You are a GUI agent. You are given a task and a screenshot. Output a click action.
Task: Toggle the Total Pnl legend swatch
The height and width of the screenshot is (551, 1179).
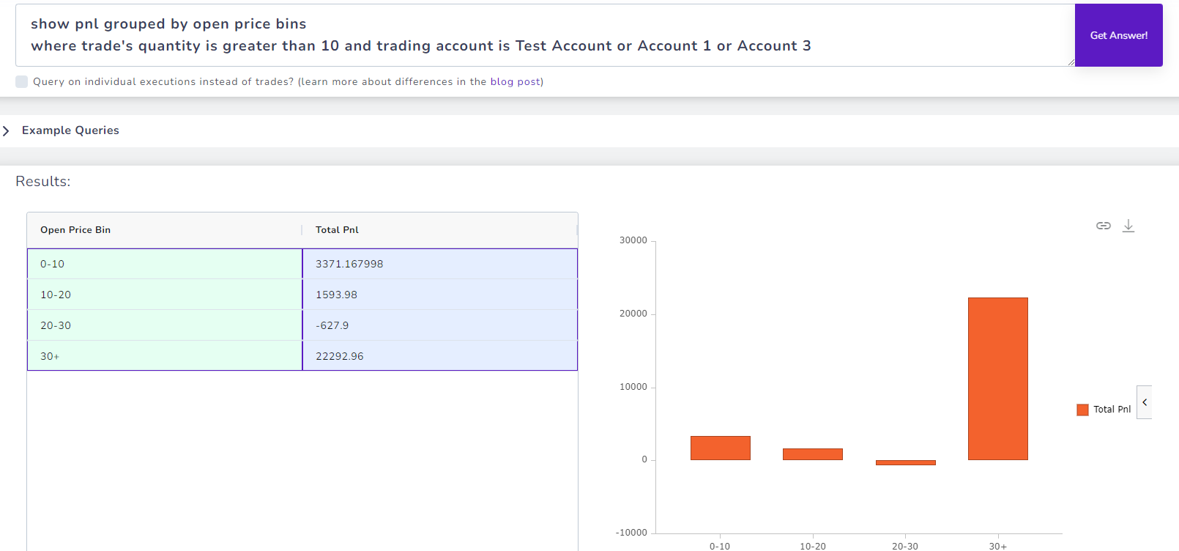(1082, 410)
